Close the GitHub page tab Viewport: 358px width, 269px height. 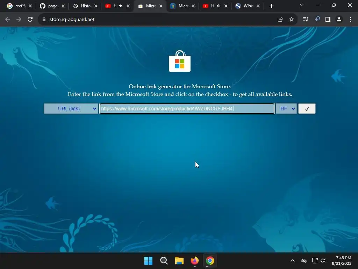(63, 6)
